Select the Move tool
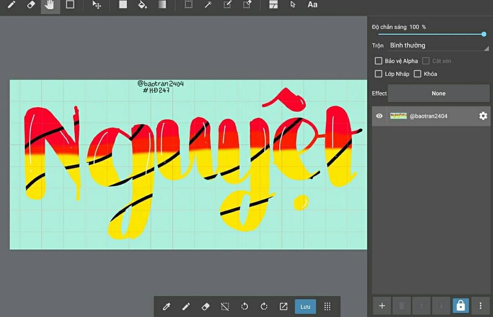The width and height of the screenshot is (493, 317). point(96,5)
